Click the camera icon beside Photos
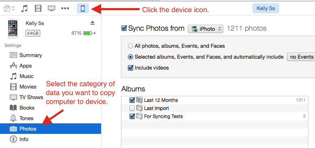Image resolution: width=315 pixels, height=148 pixels. pos(13,129)
